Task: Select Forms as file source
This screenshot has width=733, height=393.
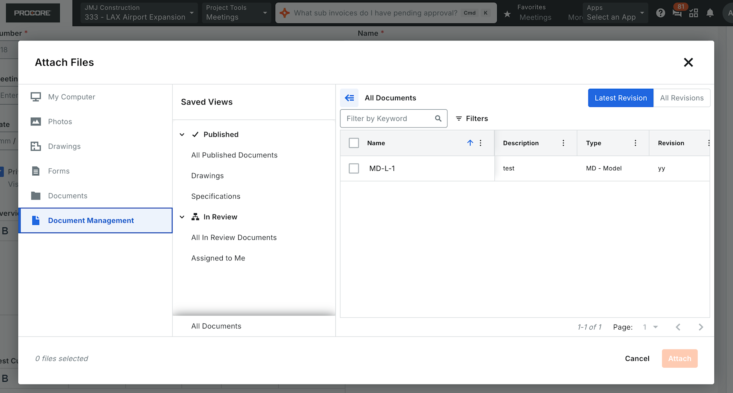Action: (x=96, y=171)
